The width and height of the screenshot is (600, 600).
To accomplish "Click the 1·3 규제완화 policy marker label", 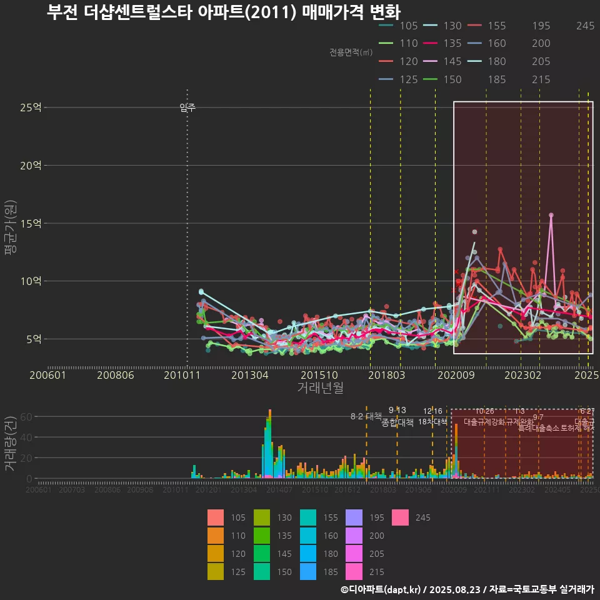I will point(519,416).
